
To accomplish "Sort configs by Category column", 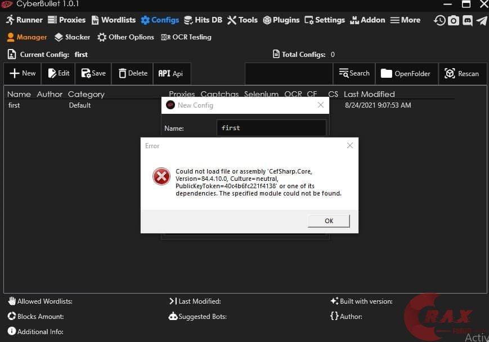I will 86,94.
